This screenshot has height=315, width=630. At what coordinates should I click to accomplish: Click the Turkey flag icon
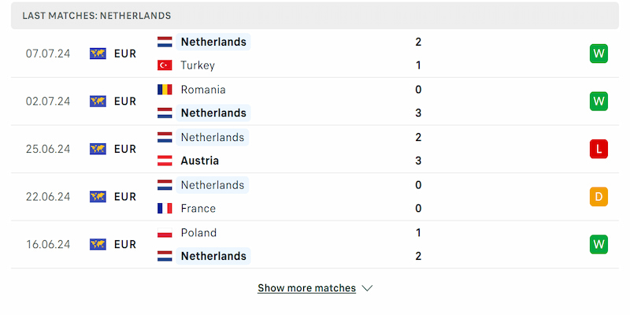point(165,65)
